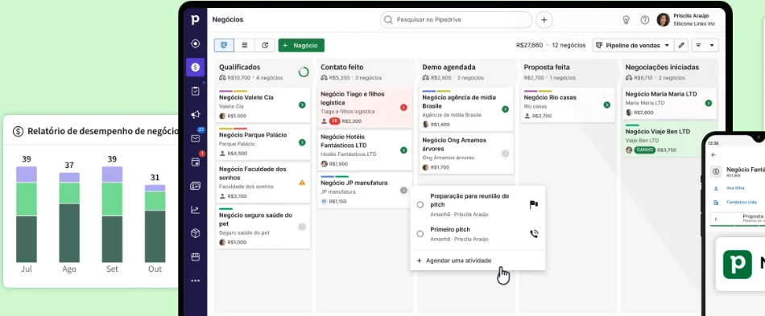Click the warning icon on Negócio Faculdade dos sonhos

click(302, 183)
